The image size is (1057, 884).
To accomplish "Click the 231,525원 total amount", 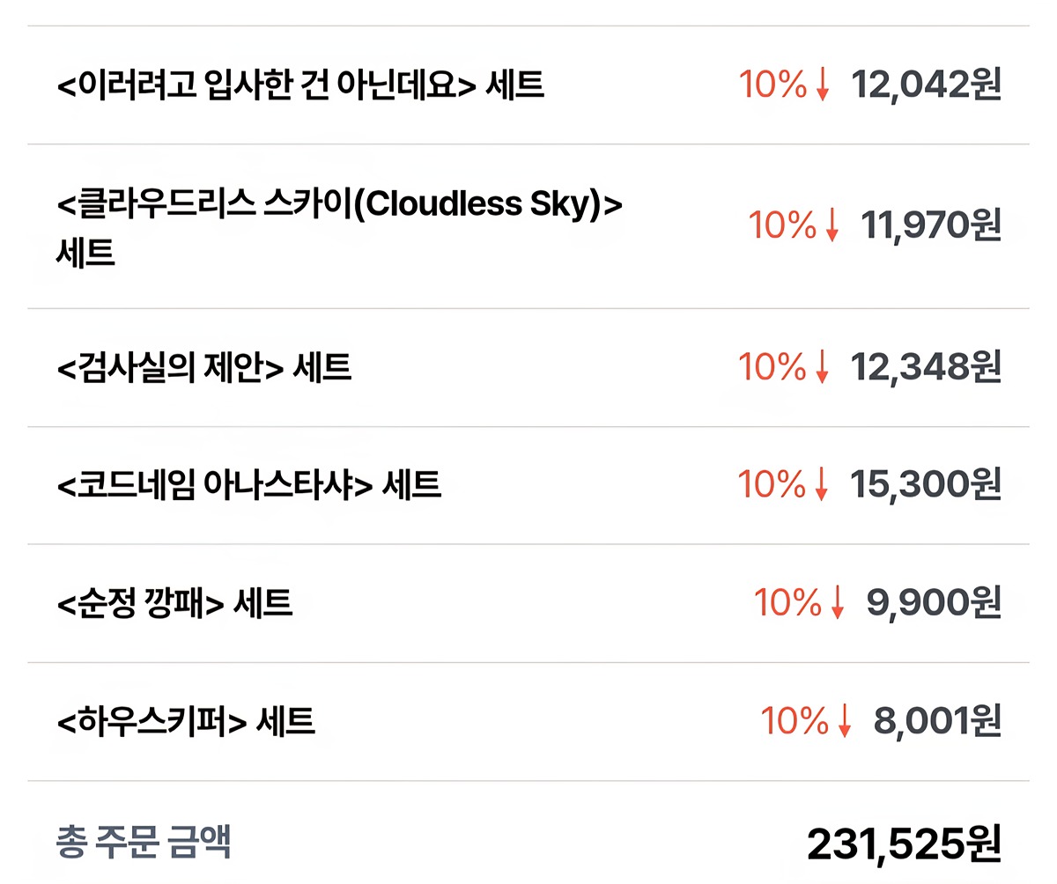I will 904,843.
